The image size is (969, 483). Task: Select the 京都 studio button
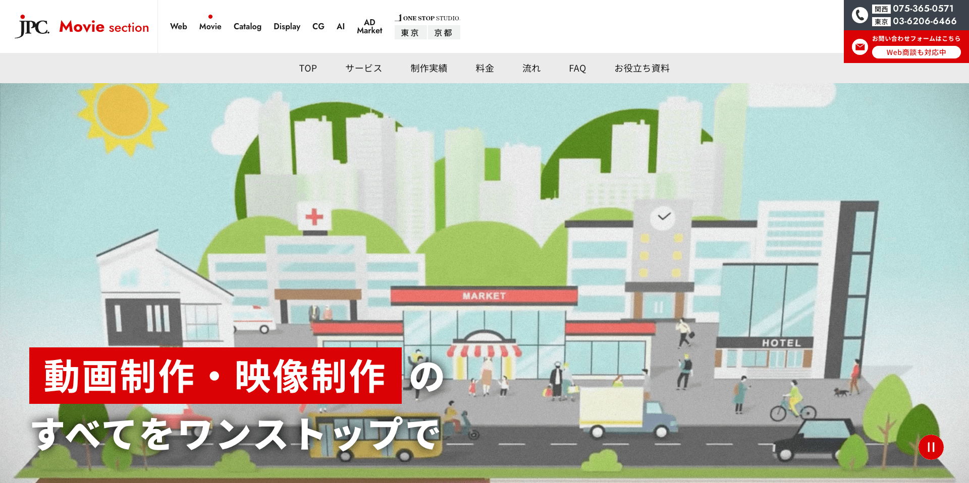443,33
